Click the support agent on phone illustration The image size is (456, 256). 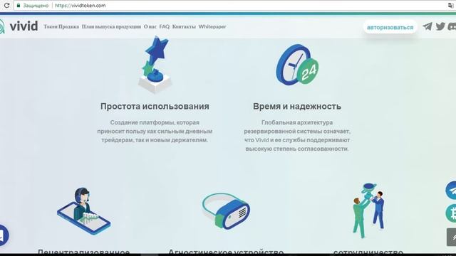coord(84,211)
